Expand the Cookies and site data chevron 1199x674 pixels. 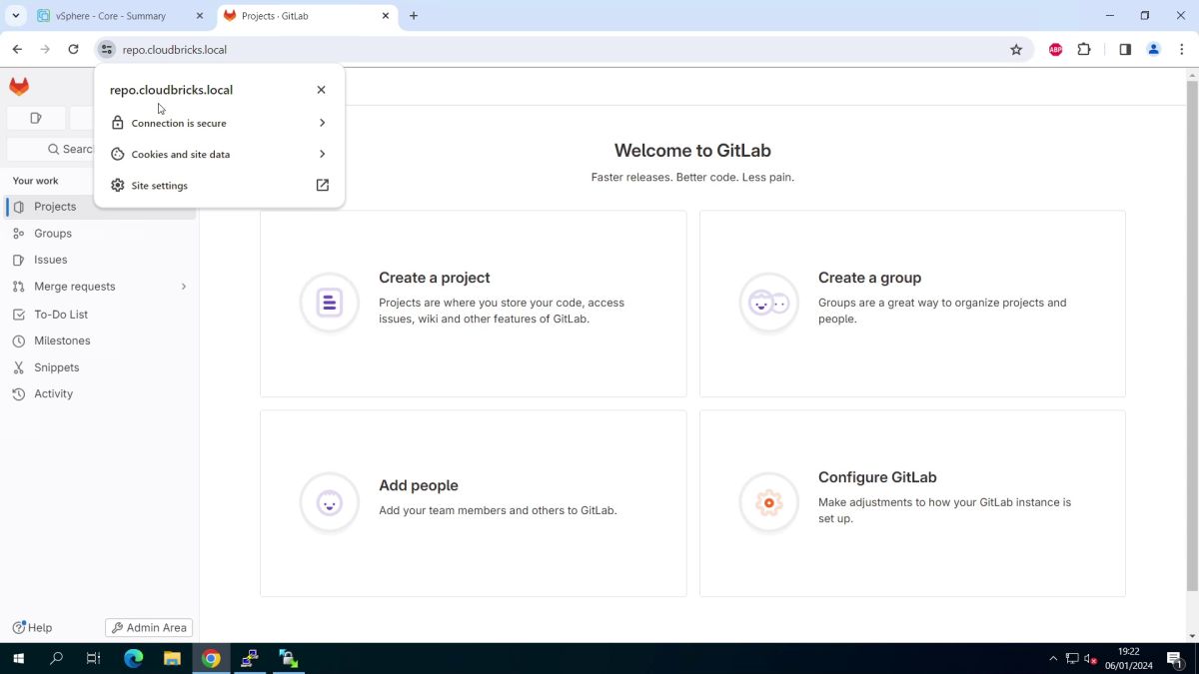coord(322,154)
